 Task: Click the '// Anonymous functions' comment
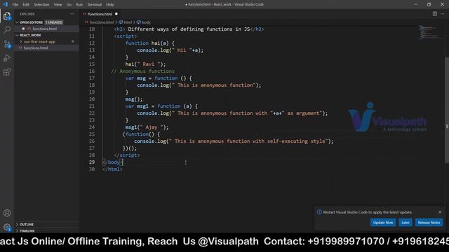(x=142, y=71)
